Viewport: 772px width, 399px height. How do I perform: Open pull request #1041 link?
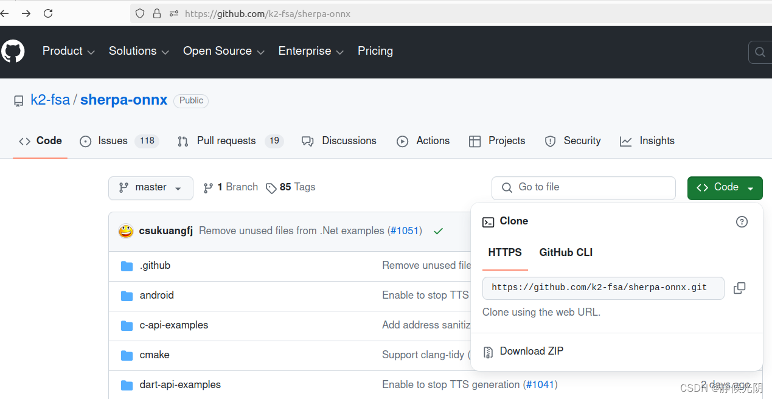[540, 385]
